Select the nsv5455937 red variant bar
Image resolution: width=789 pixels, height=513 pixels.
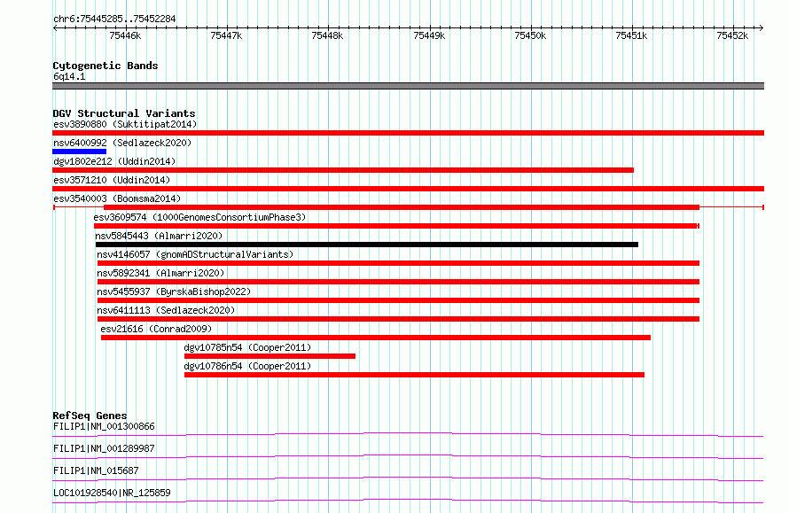(x=399, y=300)
